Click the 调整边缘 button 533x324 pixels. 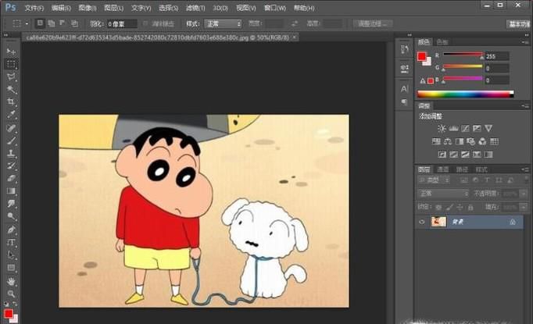click(x=372, y=23)
